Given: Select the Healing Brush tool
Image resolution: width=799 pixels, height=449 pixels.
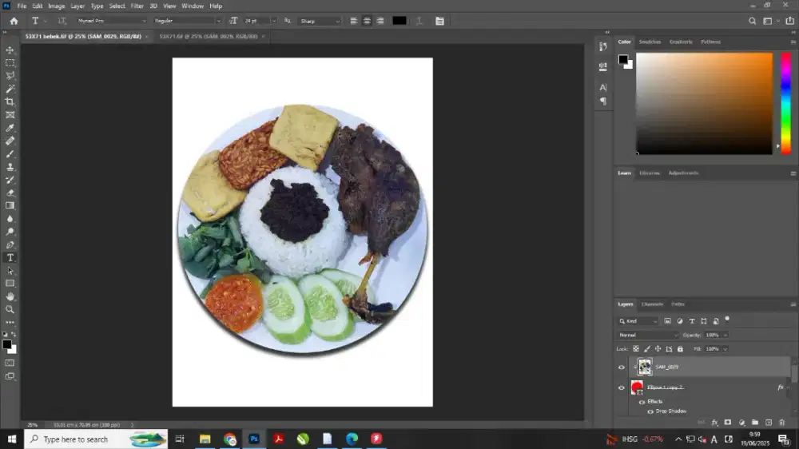Looking at the screenshot, I should [10, 141].
